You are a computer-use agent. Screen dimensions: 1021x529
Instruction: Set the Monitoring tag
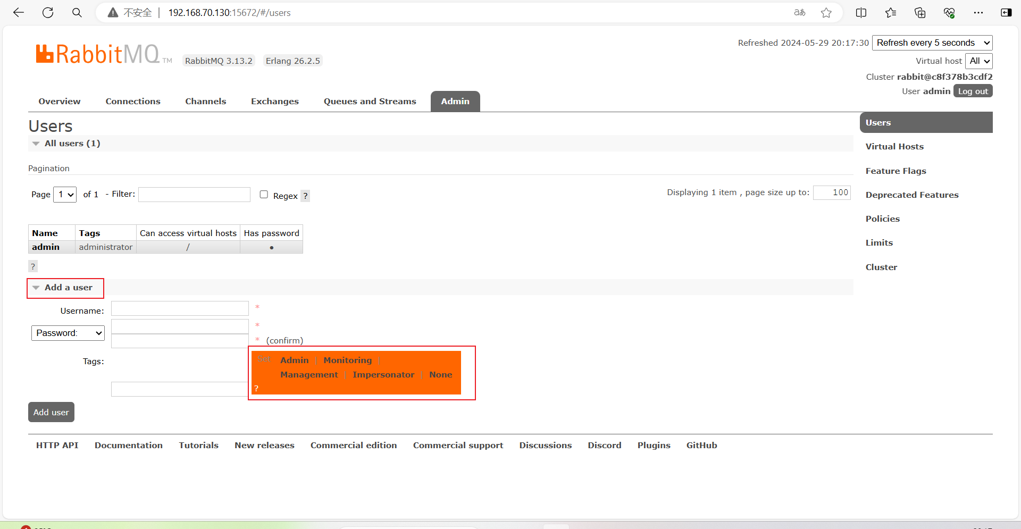(x=348, y=360)
